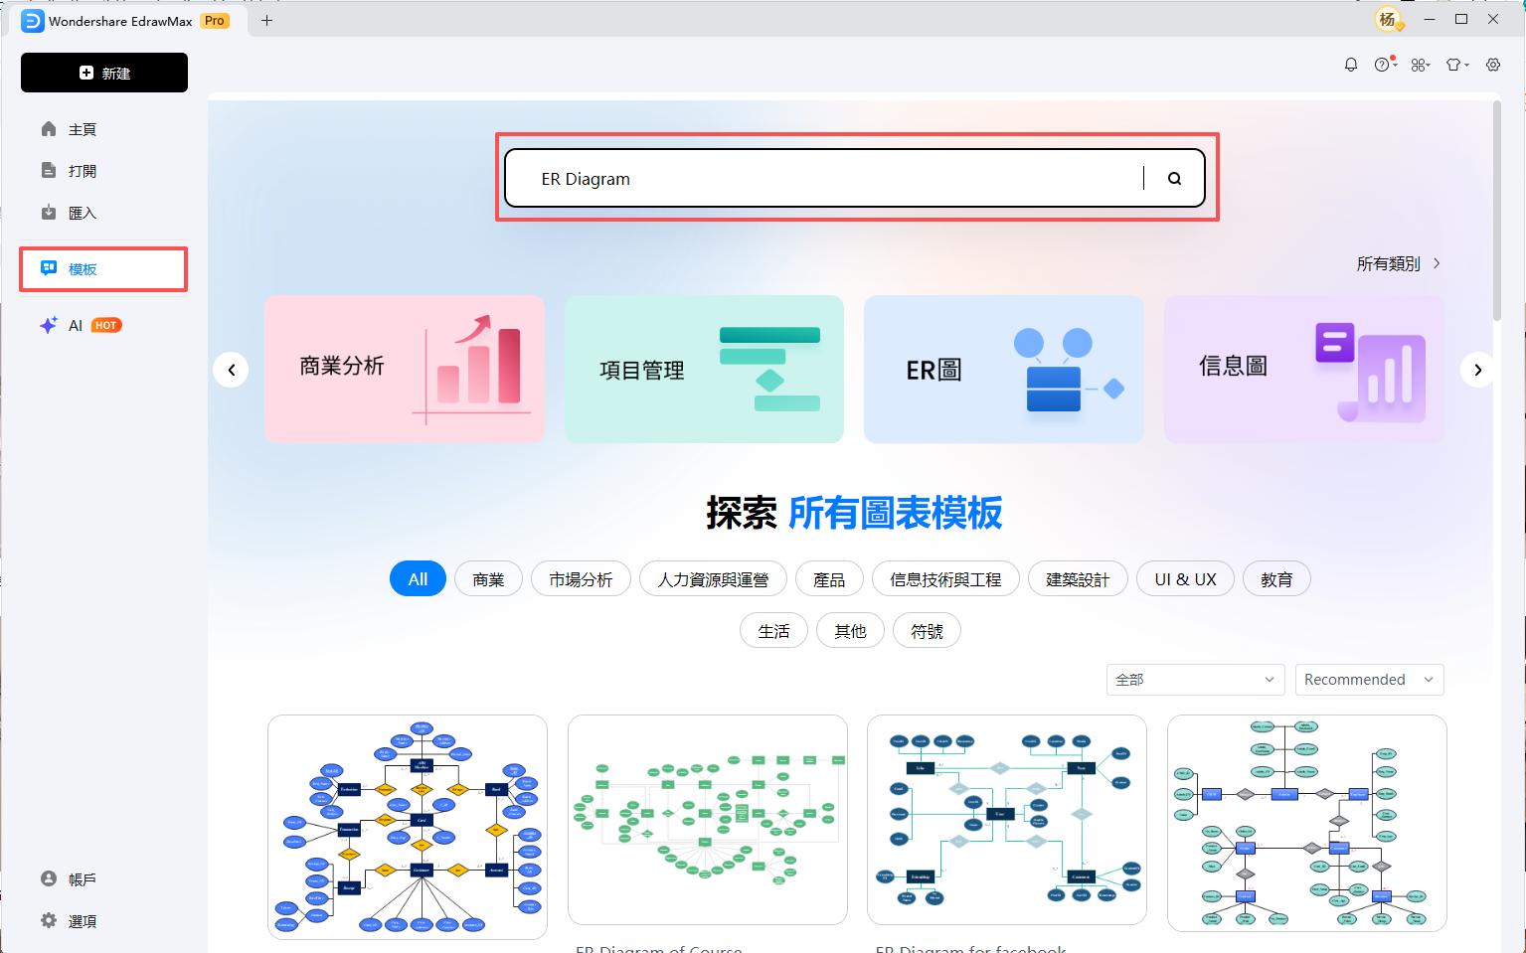Select the 教育 filter chip

click(1276, 578)
